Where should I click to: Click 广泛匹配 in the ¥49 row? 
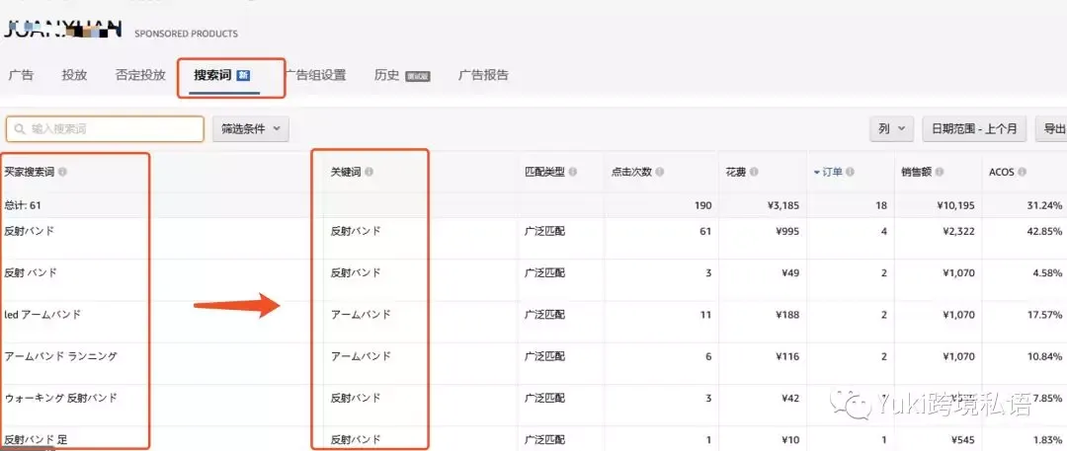[x=544, y=272]
